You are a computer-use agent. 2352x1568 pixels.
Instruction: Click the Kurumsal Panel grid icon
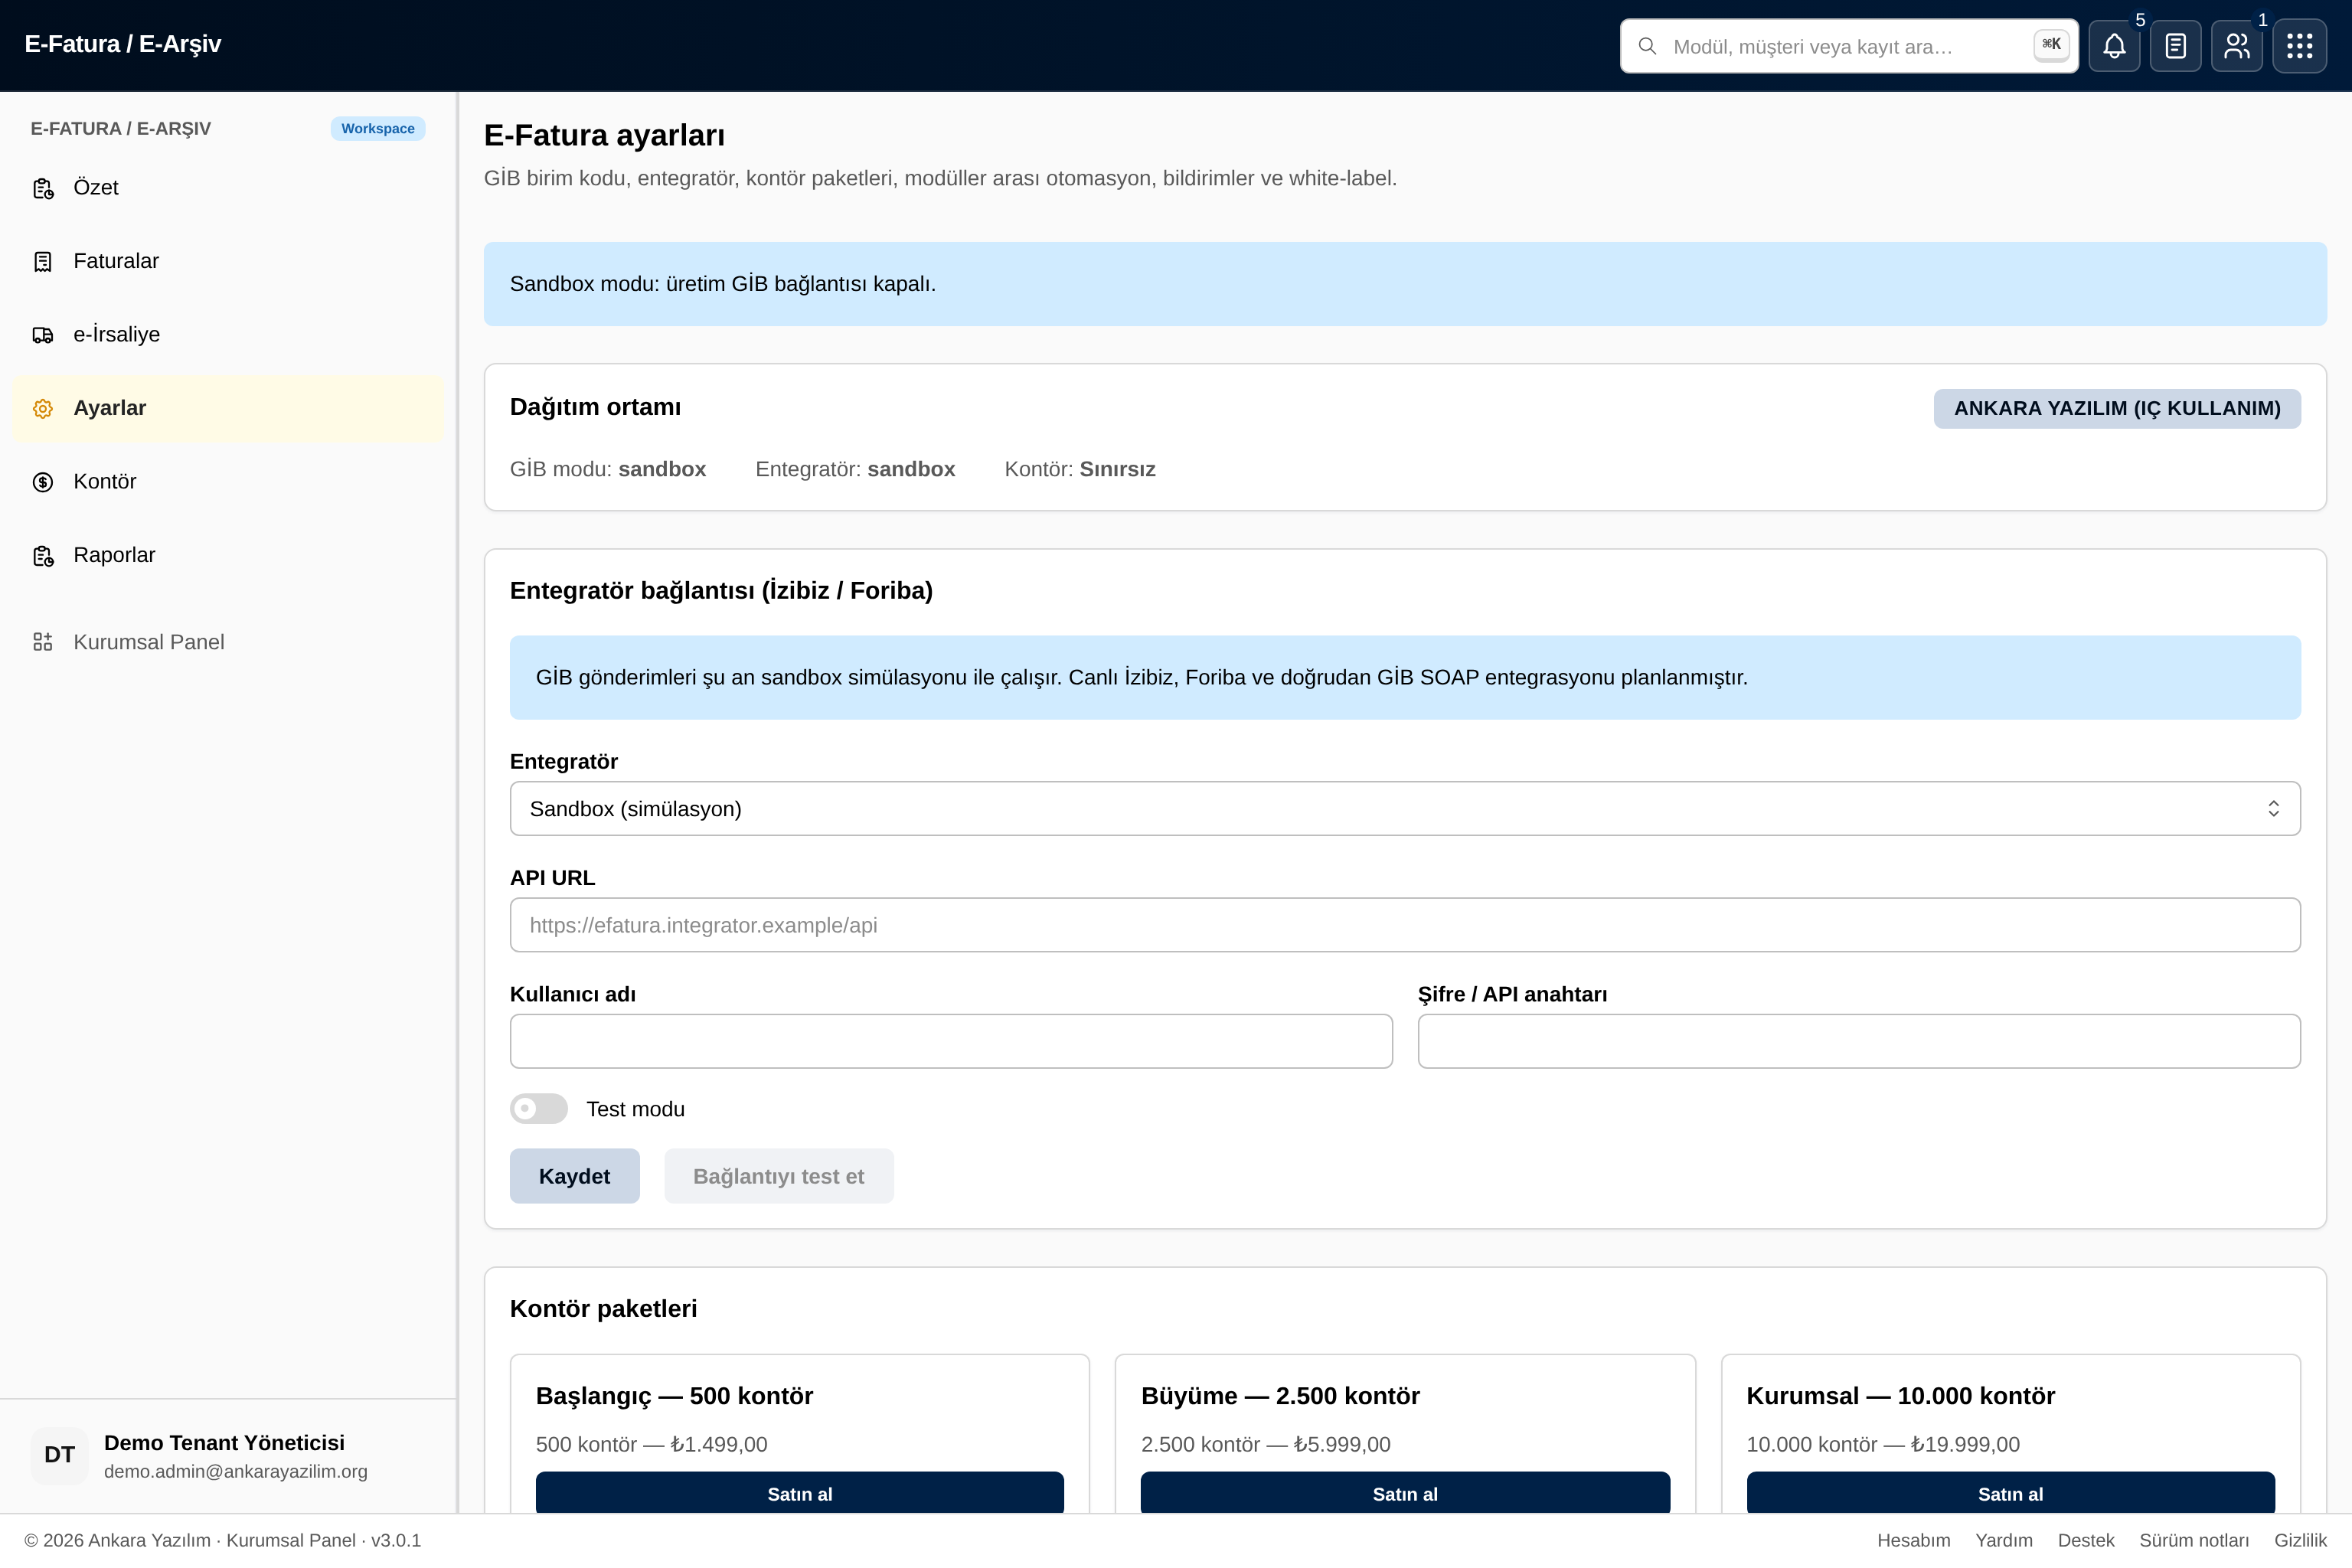pyautogui.click(x=43, y=642)
